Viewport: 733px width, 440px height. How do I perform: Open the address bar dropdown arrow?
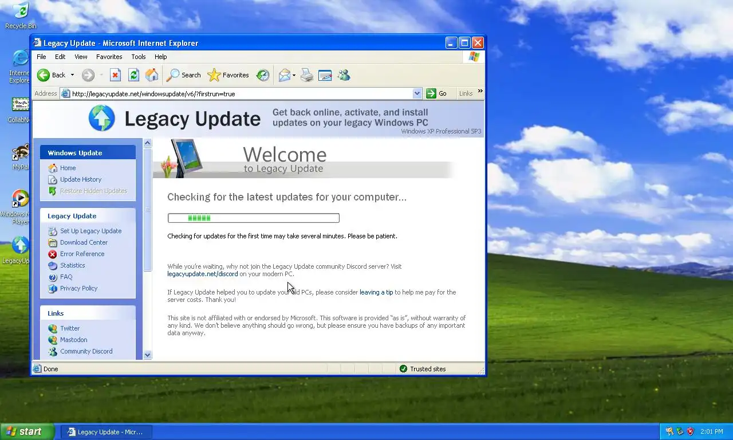pyautogui.click(x=417, y=93)
